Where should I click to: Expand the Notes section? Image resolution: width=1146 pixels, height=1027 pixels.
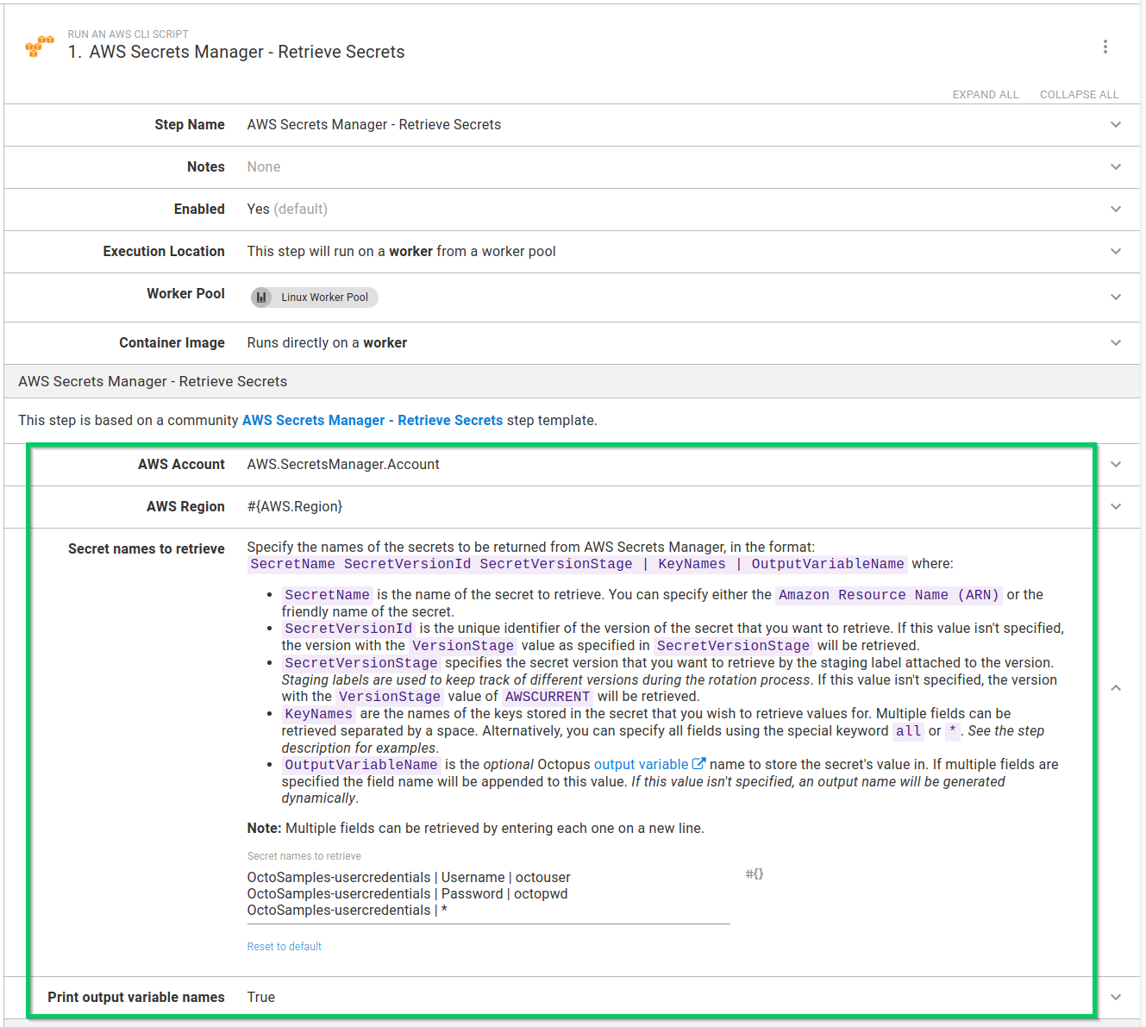tap(1116, 166)
